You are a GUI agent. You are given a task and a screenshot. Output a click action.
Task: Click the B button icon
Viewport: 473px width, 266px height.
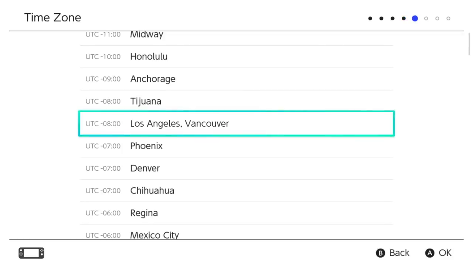(x=380, y=253)
